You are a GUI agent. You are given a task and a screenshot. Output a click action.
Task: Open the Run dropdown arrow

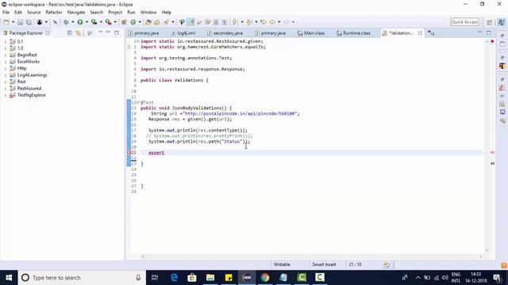click(87, 22)
